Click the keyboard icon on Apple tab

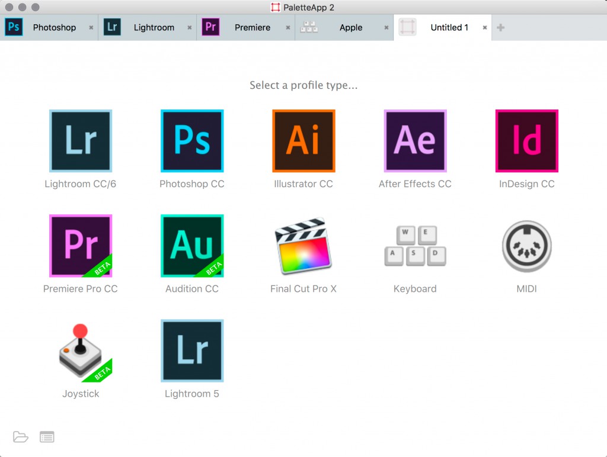(309, 27)
